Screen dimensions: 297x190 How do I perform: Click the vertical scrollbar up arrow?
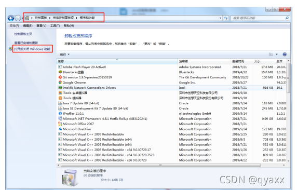[288, 61]
